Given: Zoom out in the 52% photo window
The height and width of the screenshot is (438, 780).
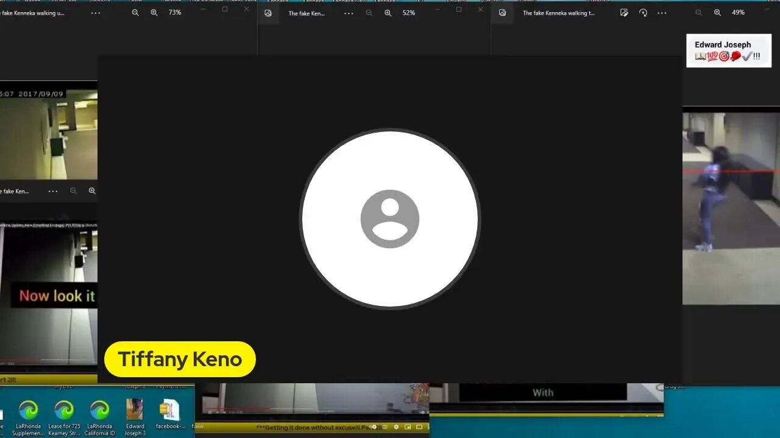Looking at the screenshot, I should (x=369, y=13).
